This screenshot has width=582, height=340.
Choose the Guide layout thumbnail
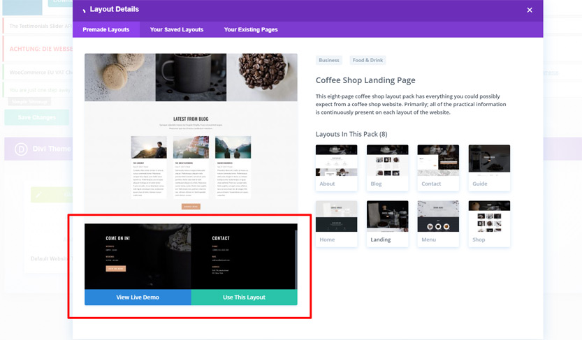tap(489, 168)
